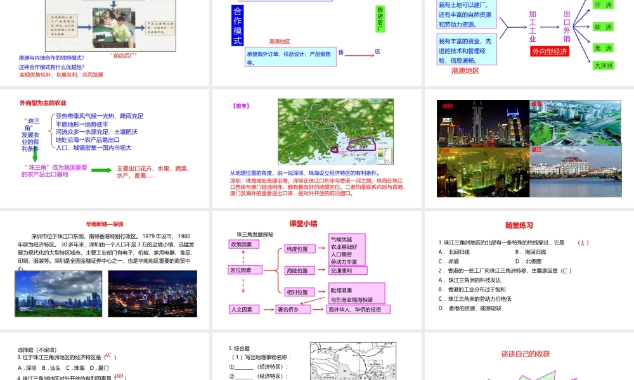The image size is (634, 380).
Task: Click answer option D．北极圈
Action: [528, 262]
